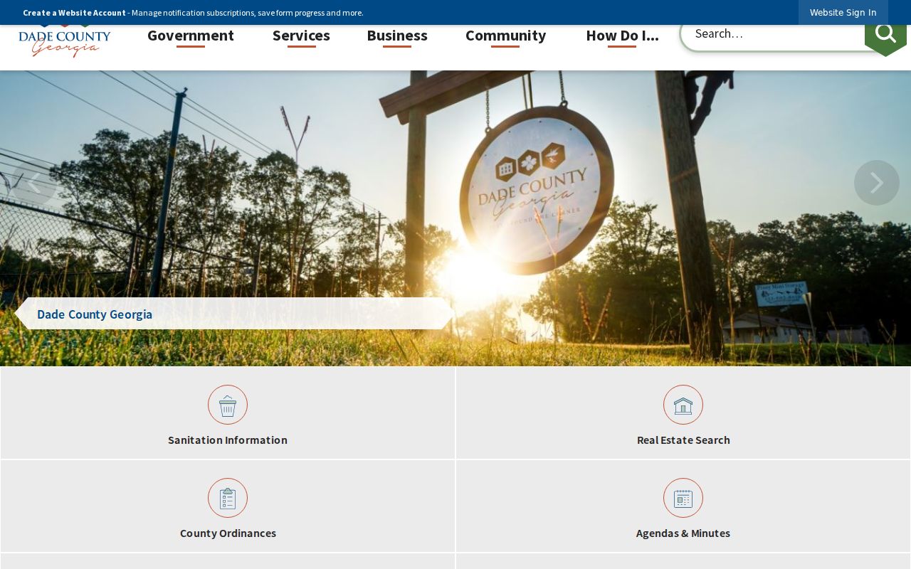Open the Services menu

301,36
